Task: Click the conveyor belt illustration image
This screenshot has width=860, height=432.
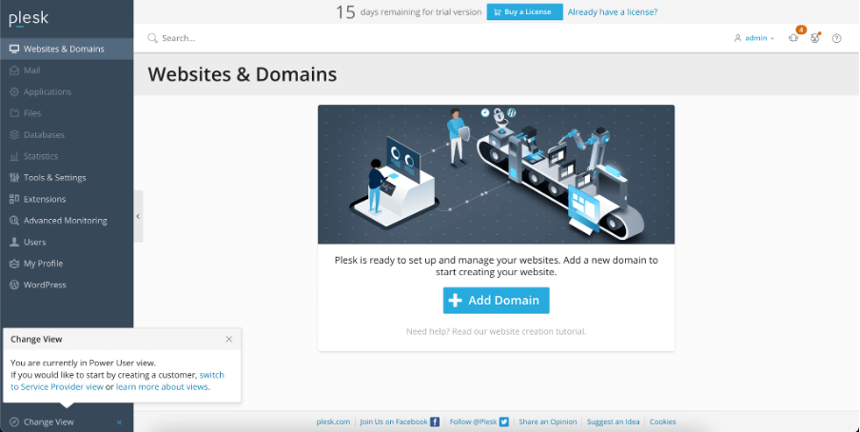Action: [496, 174]
